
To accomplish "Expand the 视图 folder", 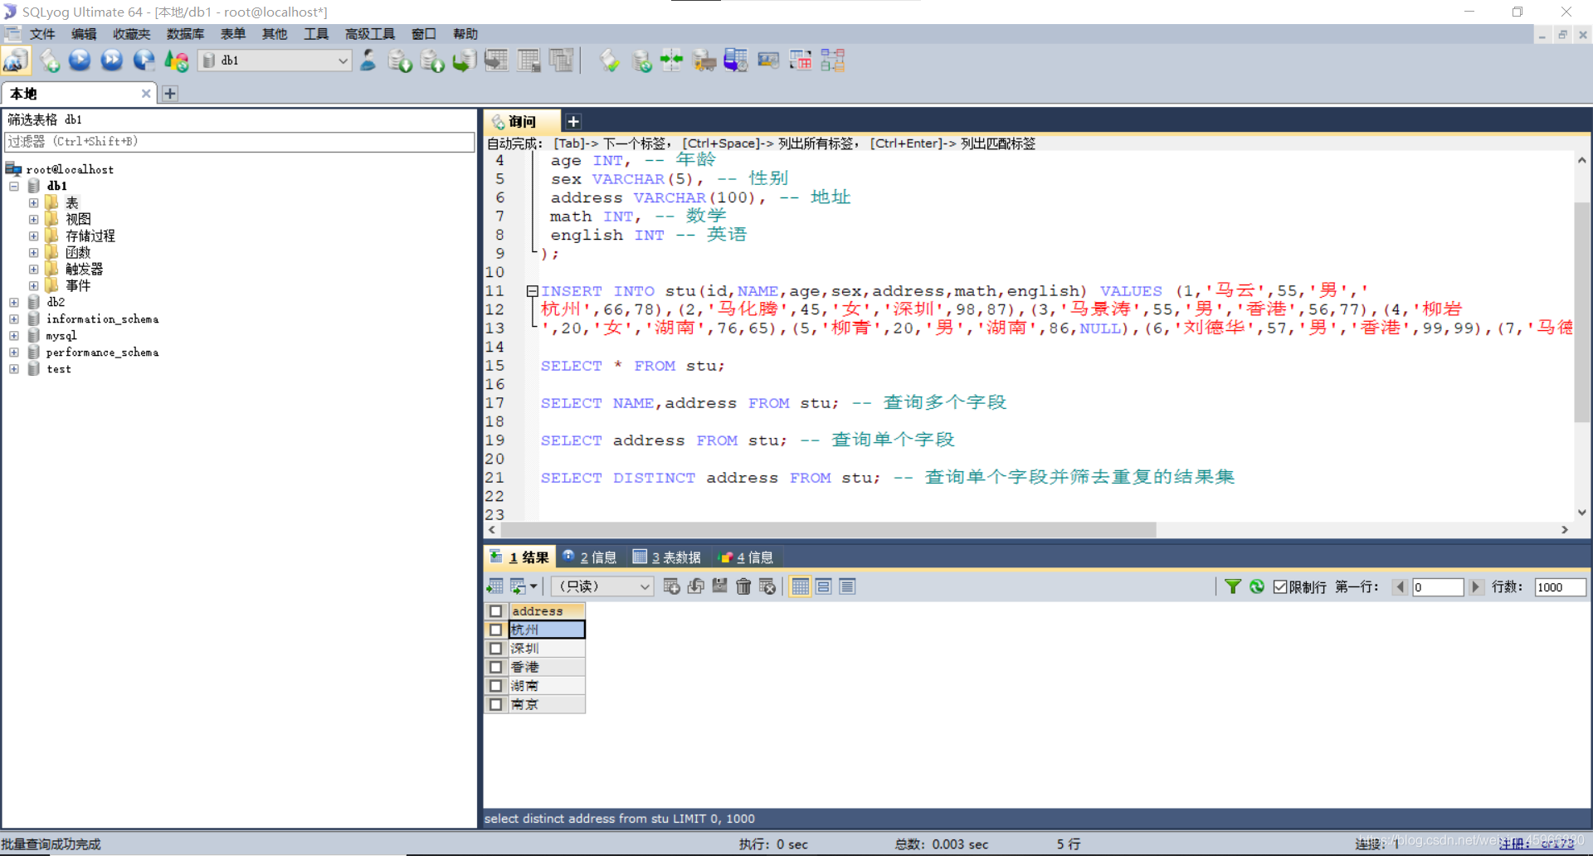I will click(33, 219).
